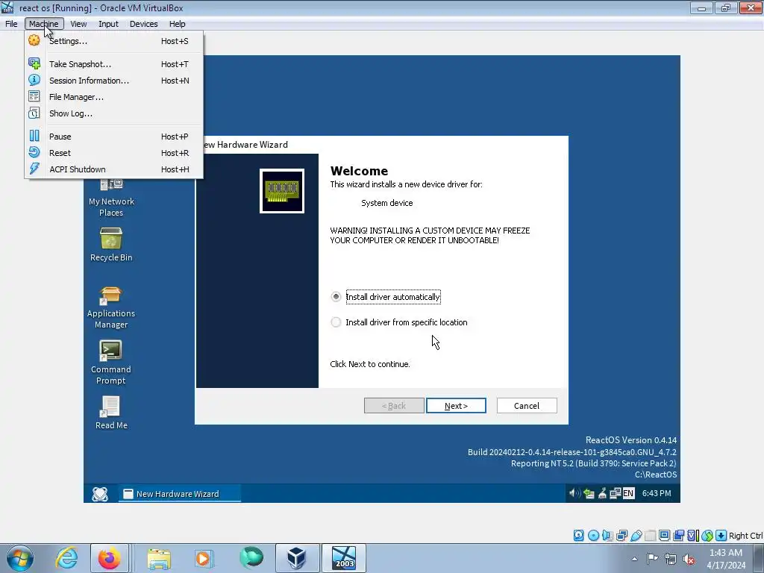Click VirtualBox USB devices indicator
The height and width of the screenshot is (573, 764).
[x=636, y=536]
